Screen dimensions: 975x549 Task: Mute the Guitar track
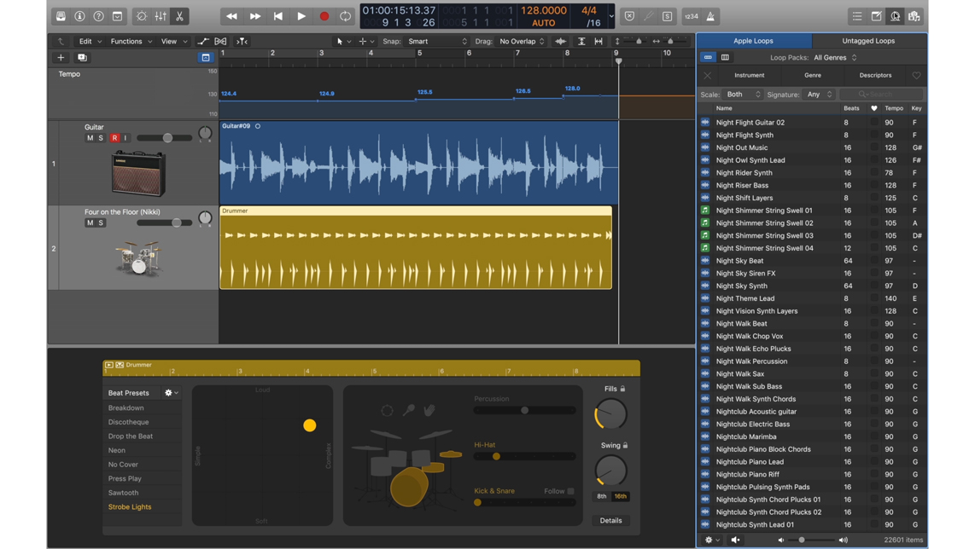coord(90,138)
